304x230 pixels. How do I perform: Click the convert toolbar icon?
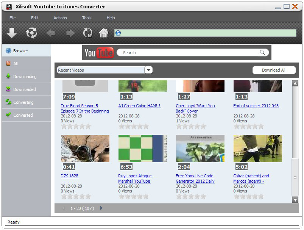(31, 33)
